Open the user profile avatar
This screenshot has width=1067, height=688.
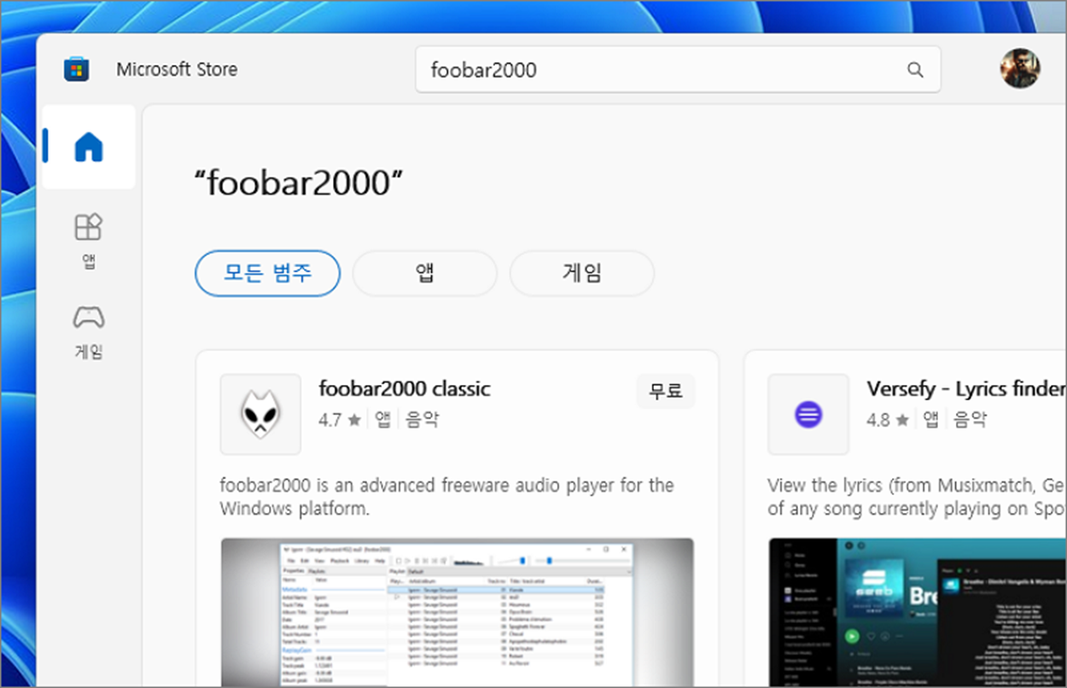[1021, 69]
